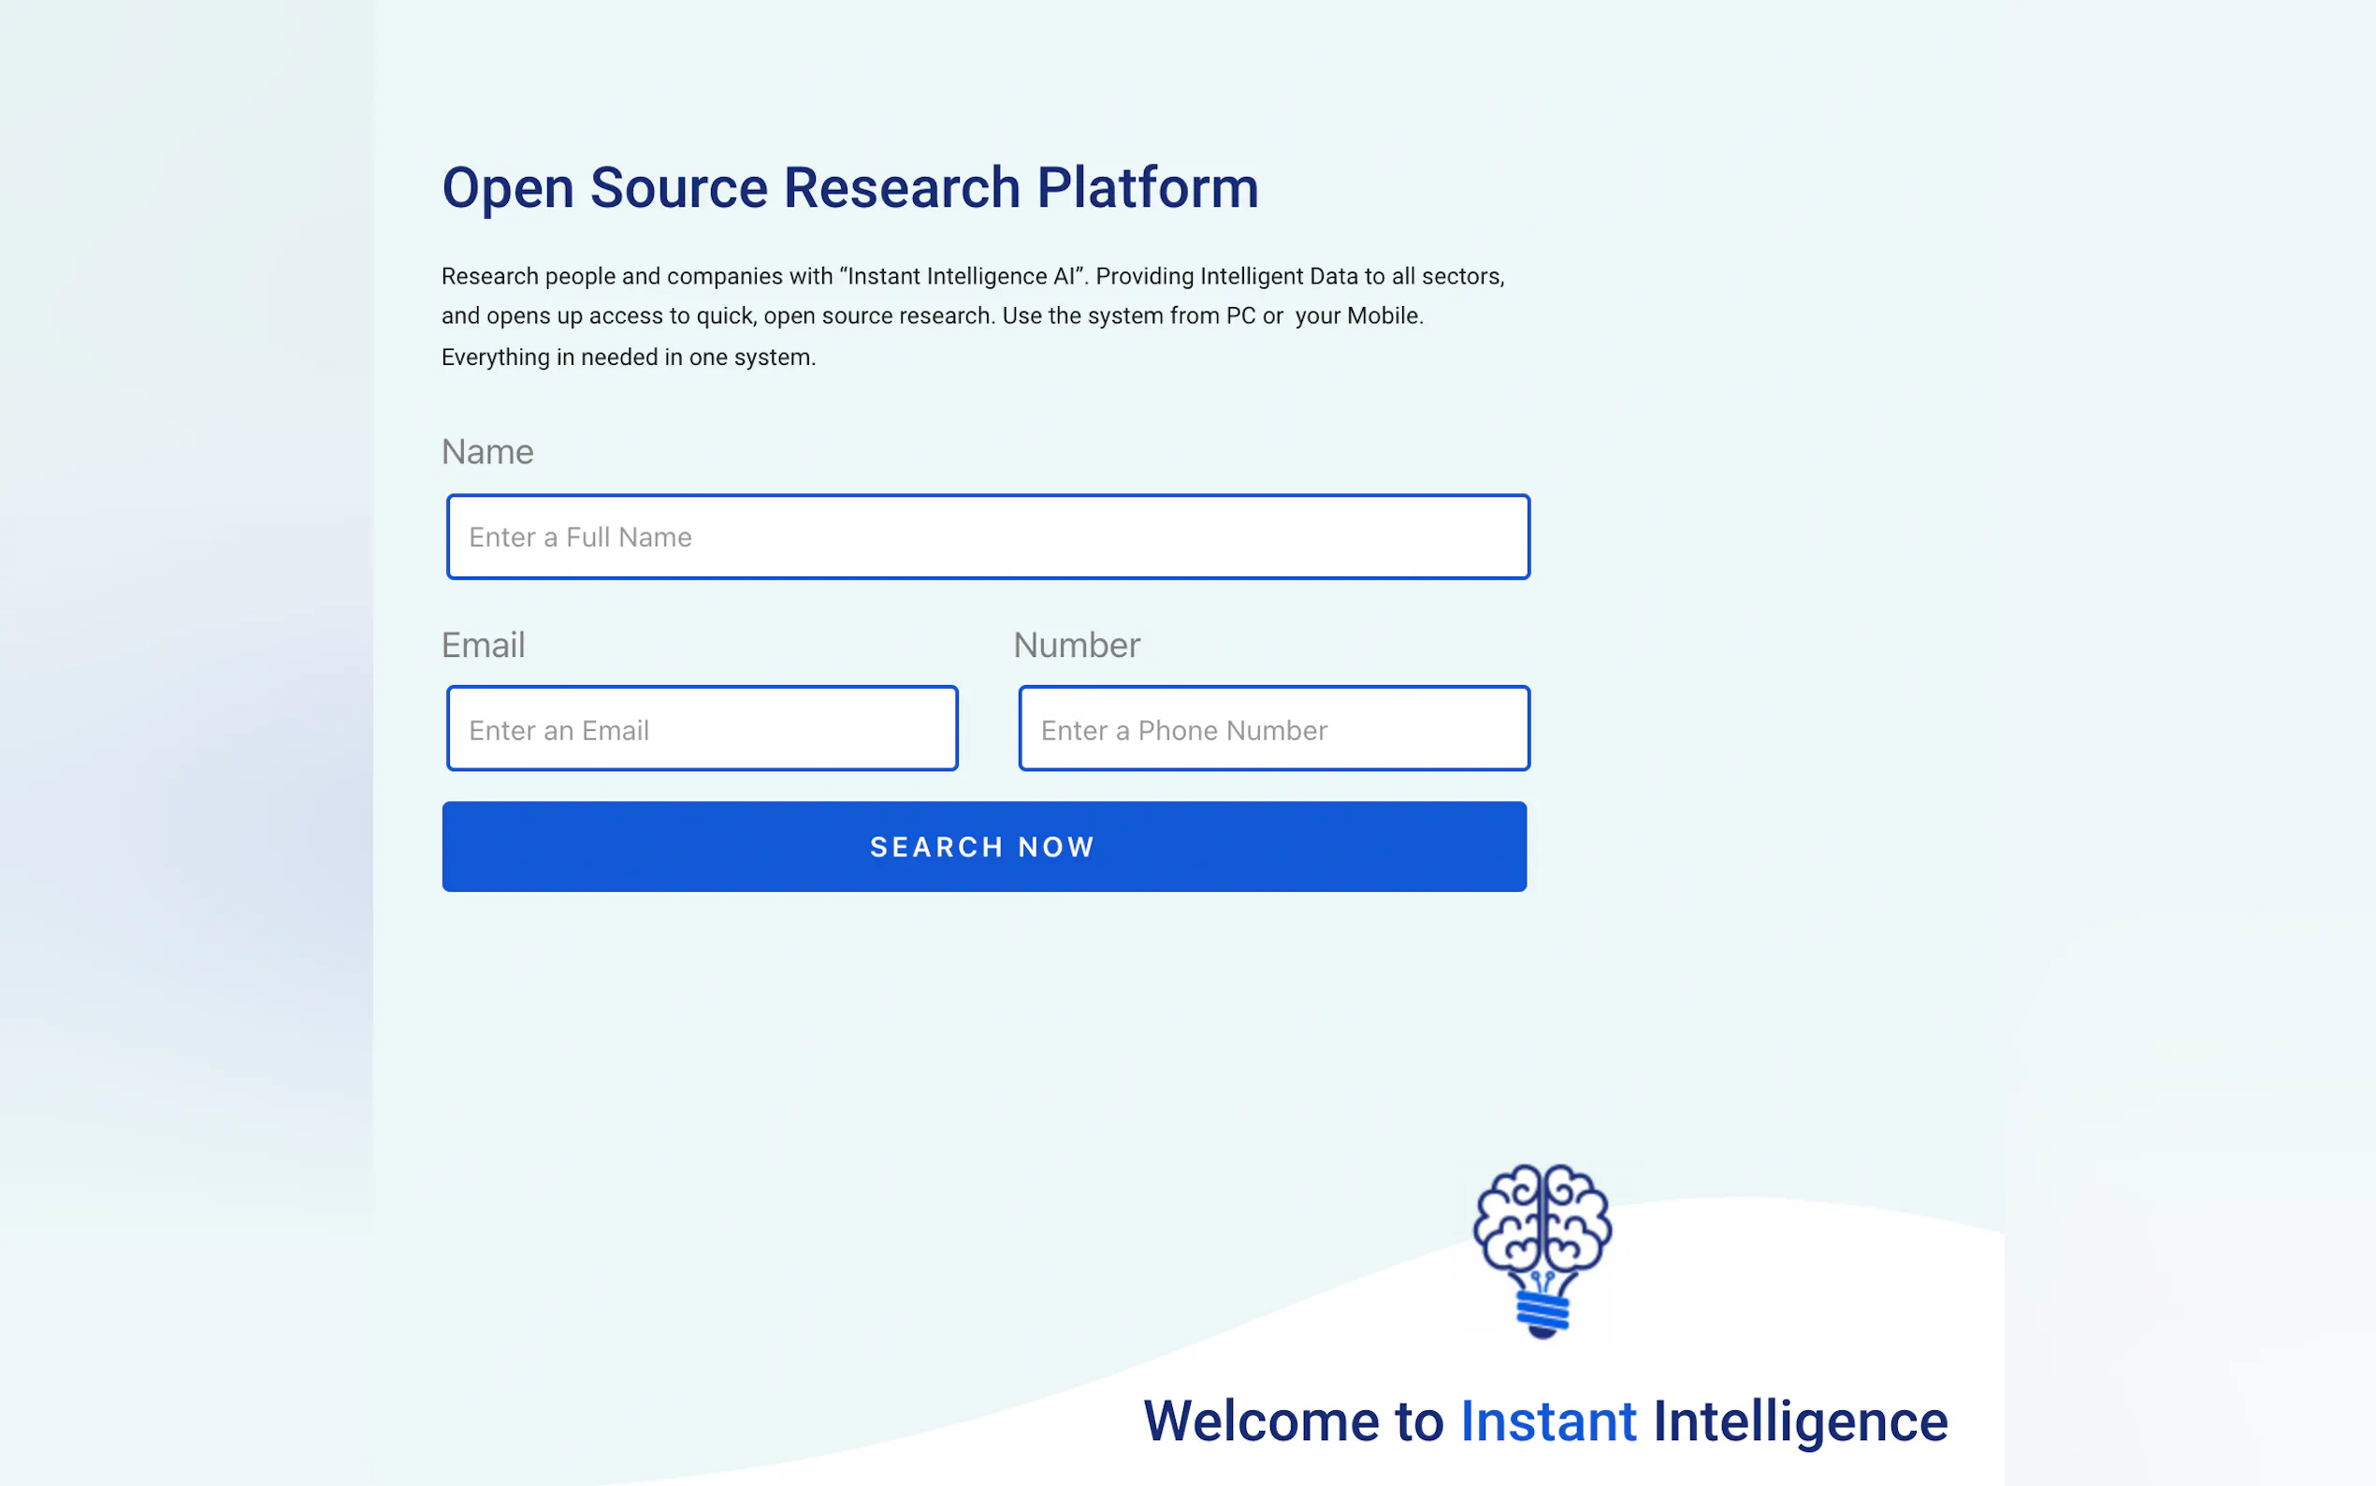Image resolution: width=2376 pixels, height=1486 pixels.
Task: Click the quoted "Instant Intelligence AI" phrase in description
Action: [962, 276]
